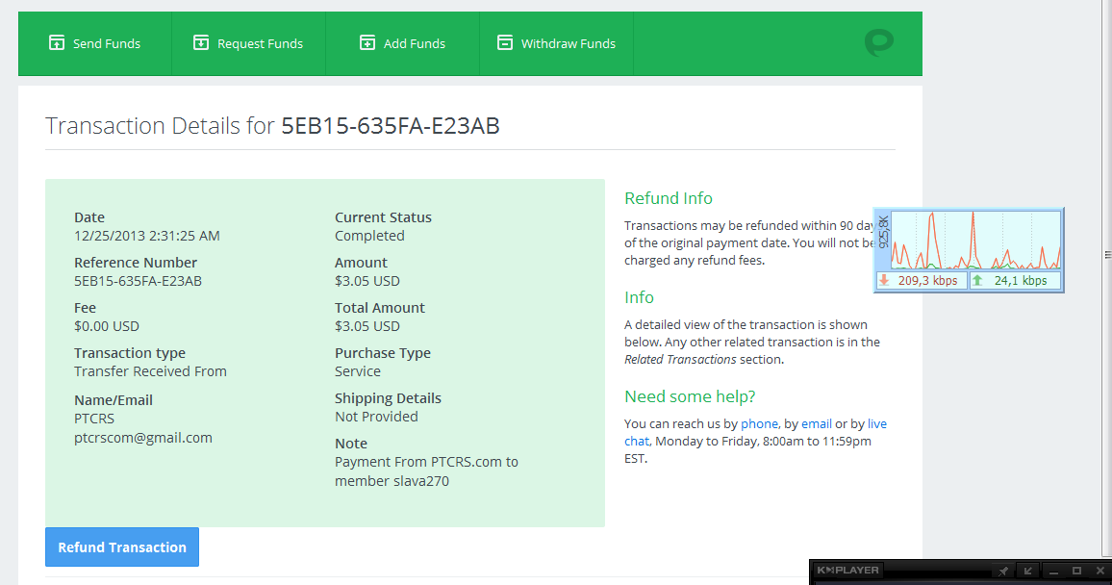The image size is (1112, 585).
Task: Open the email support link
Action: point(817,423)
